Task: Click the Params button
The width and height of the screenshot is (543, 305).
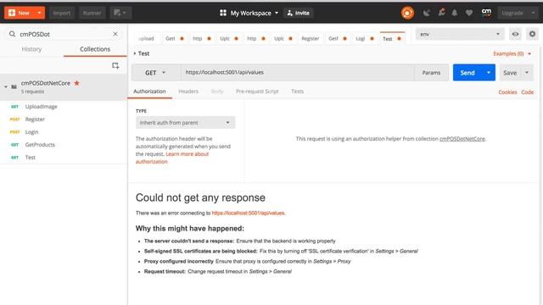Action: coord(431,73)
